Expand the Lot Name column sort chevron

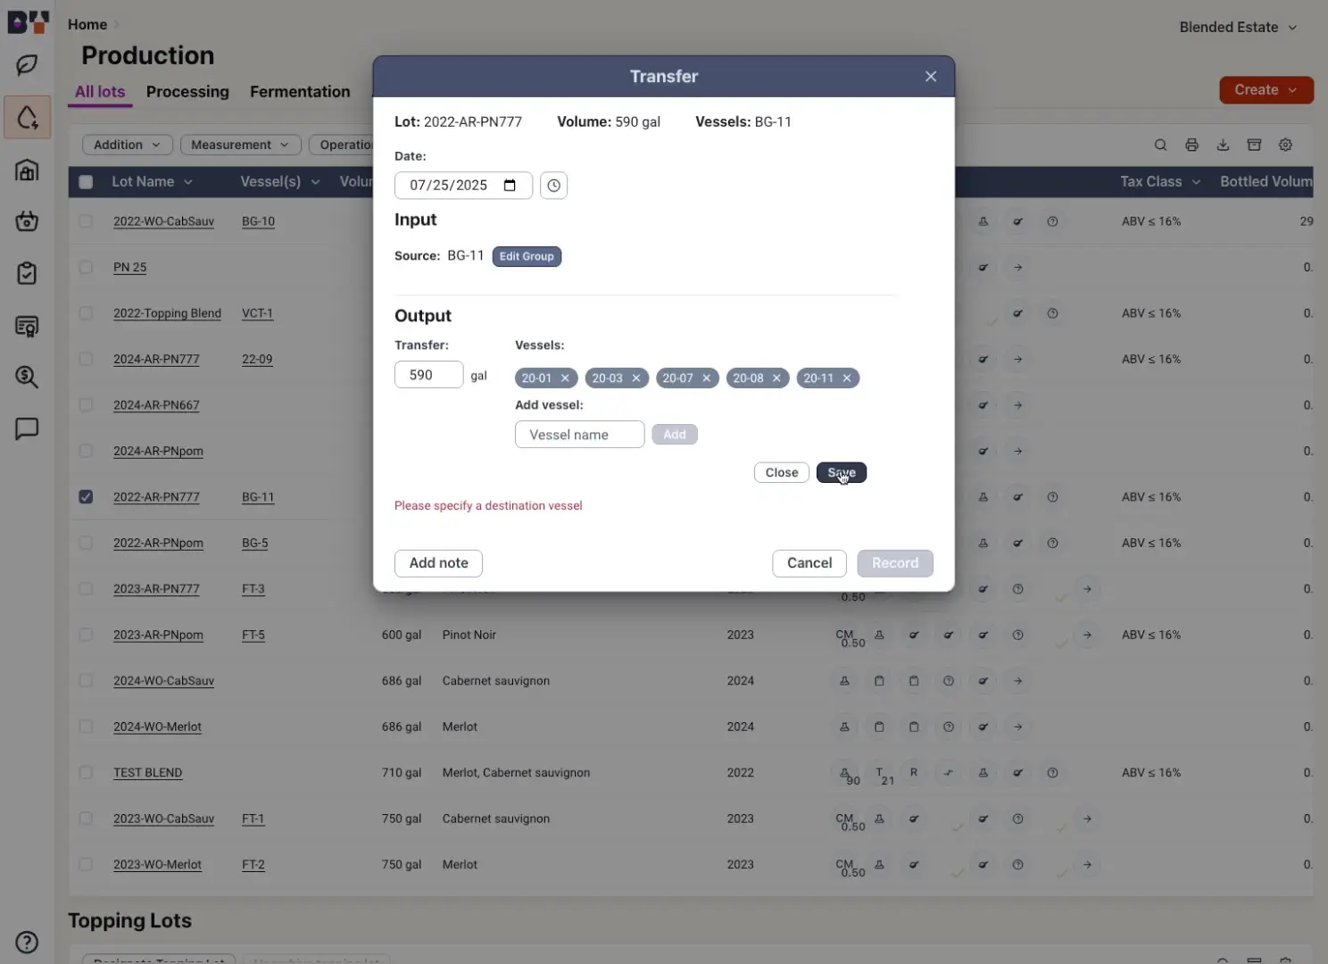click(x=188, y=182)
